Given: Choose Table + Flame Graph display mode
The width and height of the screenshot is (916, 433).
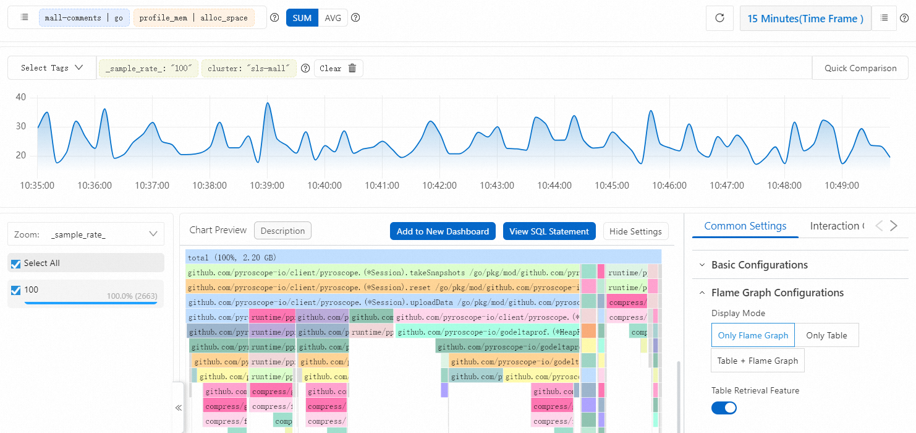Looking at the screenshot, I should (757, 361).
